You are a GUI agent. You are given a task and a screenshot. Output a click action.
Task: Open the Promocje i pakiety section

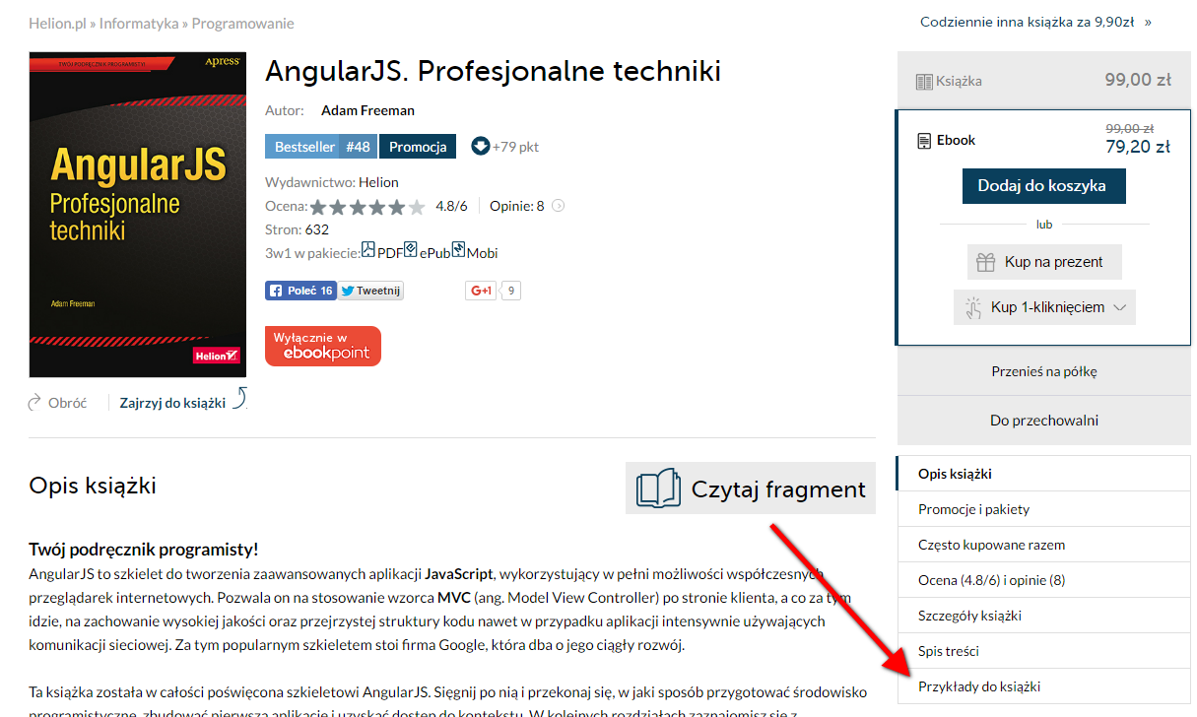(x=973, y=509)
